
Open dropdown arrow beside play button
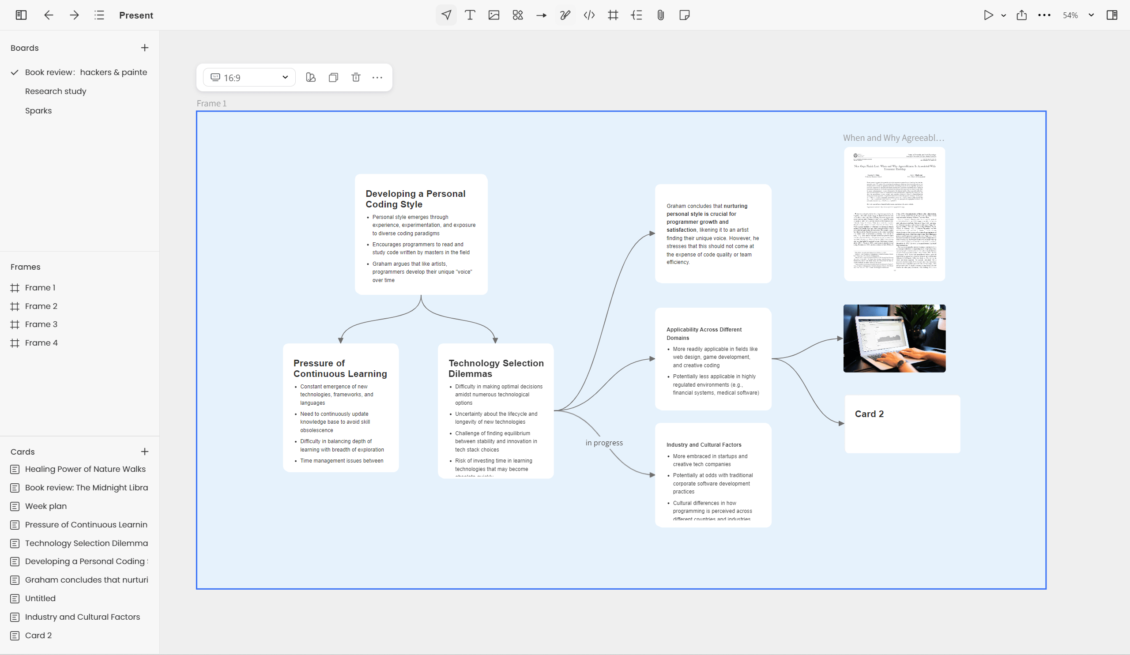1004,15
